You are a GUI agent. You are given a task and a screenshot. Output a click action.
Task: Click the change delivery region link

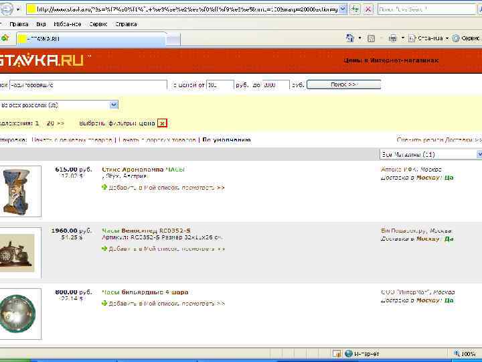pyautogui.click(x=439, y=140)
